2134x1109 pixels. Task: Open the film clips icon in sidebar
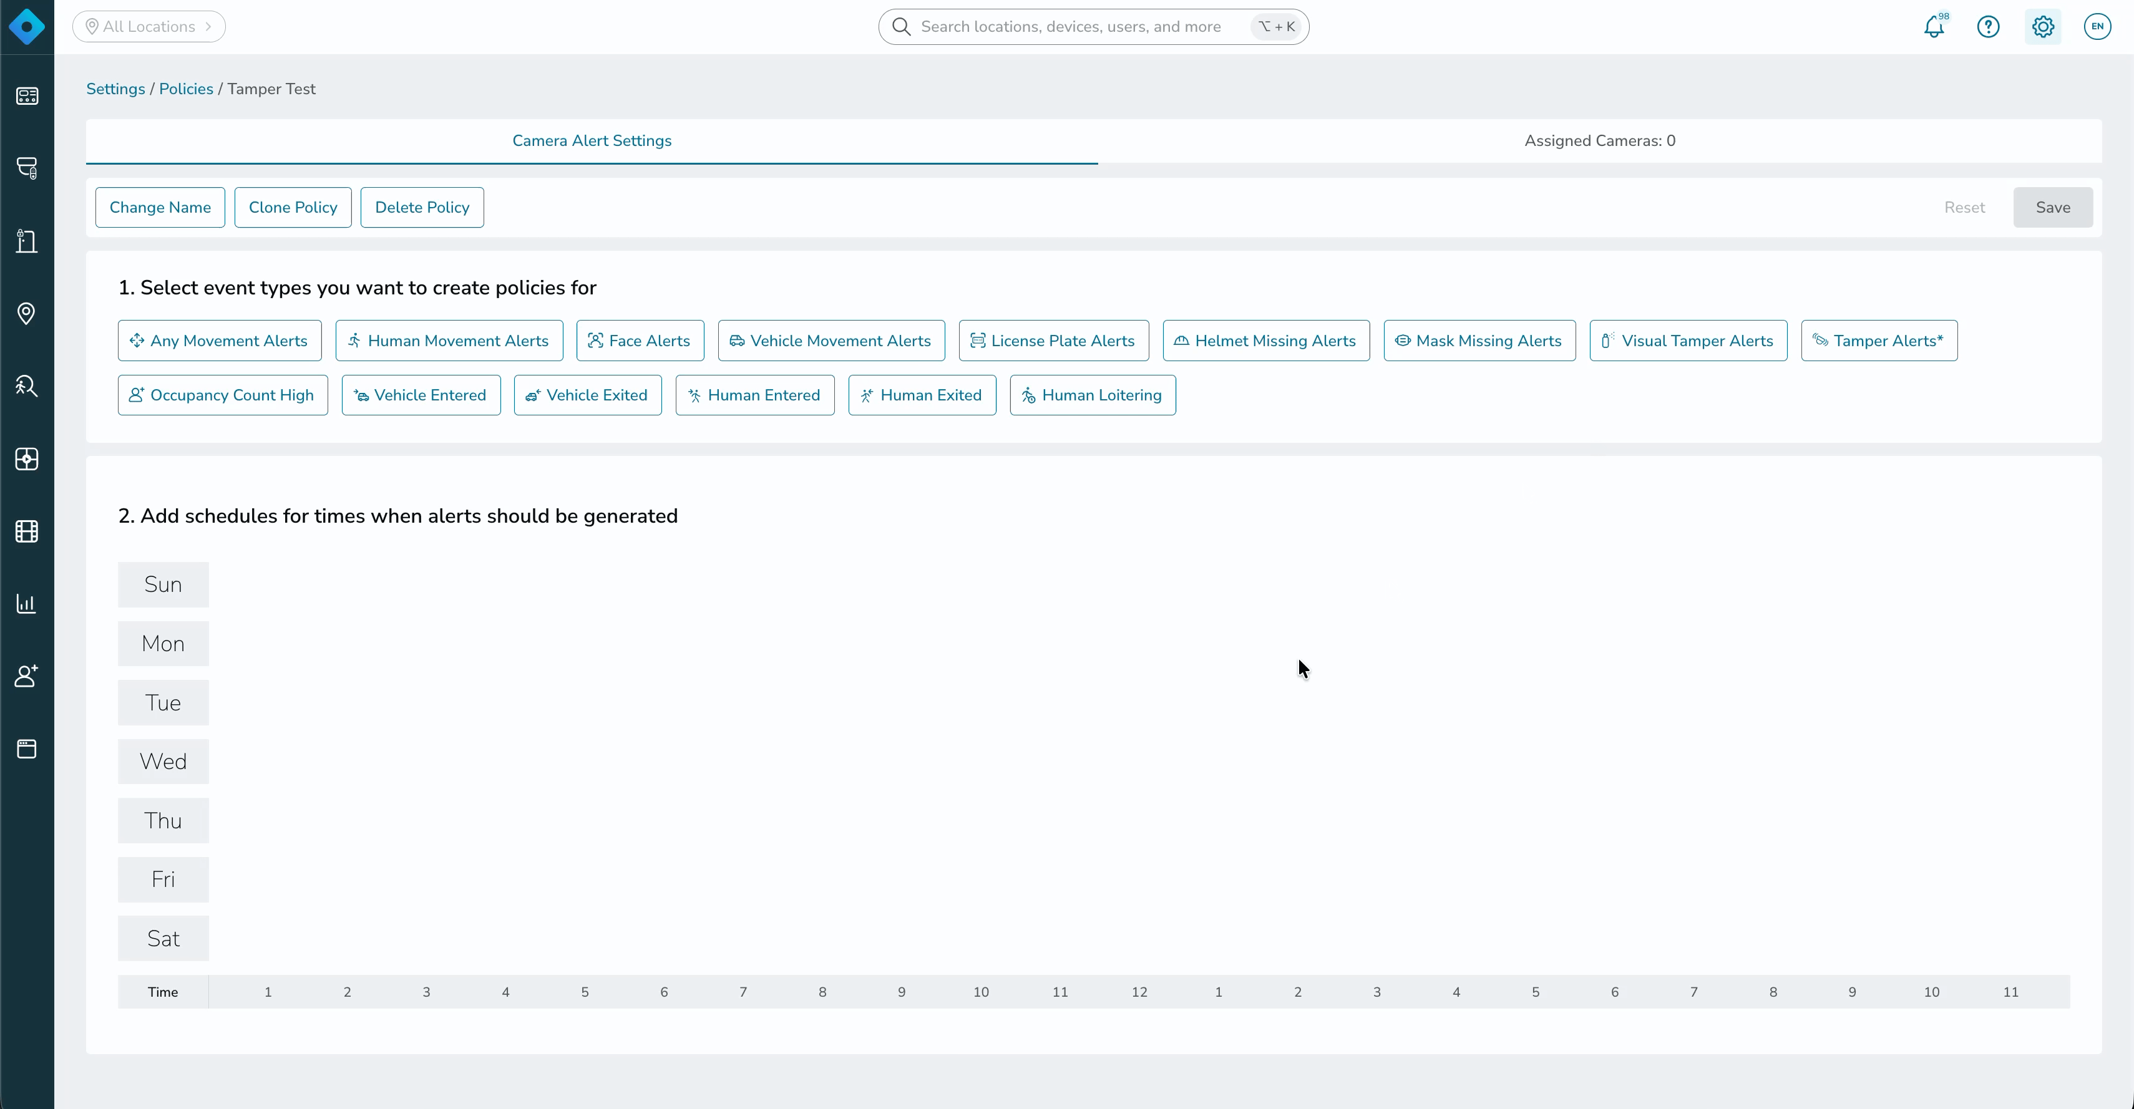26,531
